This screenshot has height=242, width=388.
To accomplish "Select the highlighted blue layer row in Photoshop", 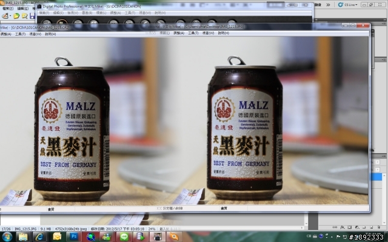I will (376, 177).
